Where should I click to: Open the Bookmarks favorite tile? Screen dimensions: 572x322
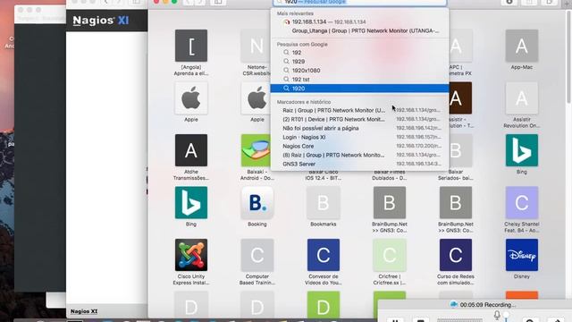tap(324, 203)
